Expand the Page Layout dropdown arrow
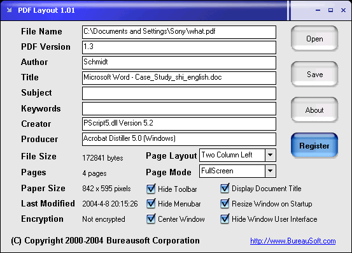Image resolution: width=352 pixels, height=253 pixels. [x=271, y=155]
